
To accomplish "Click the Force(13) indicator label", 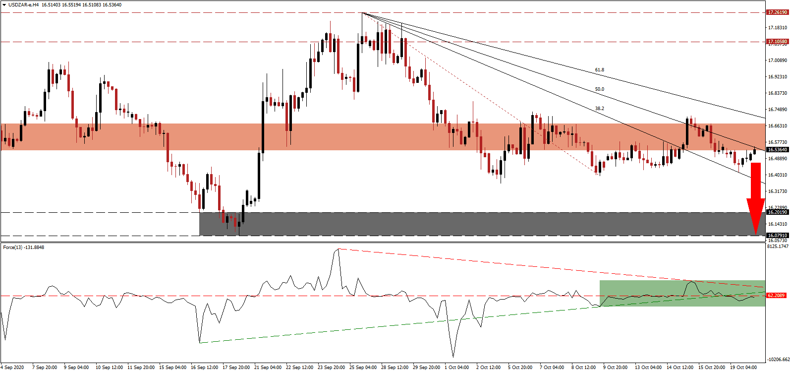I will (23, 248).
